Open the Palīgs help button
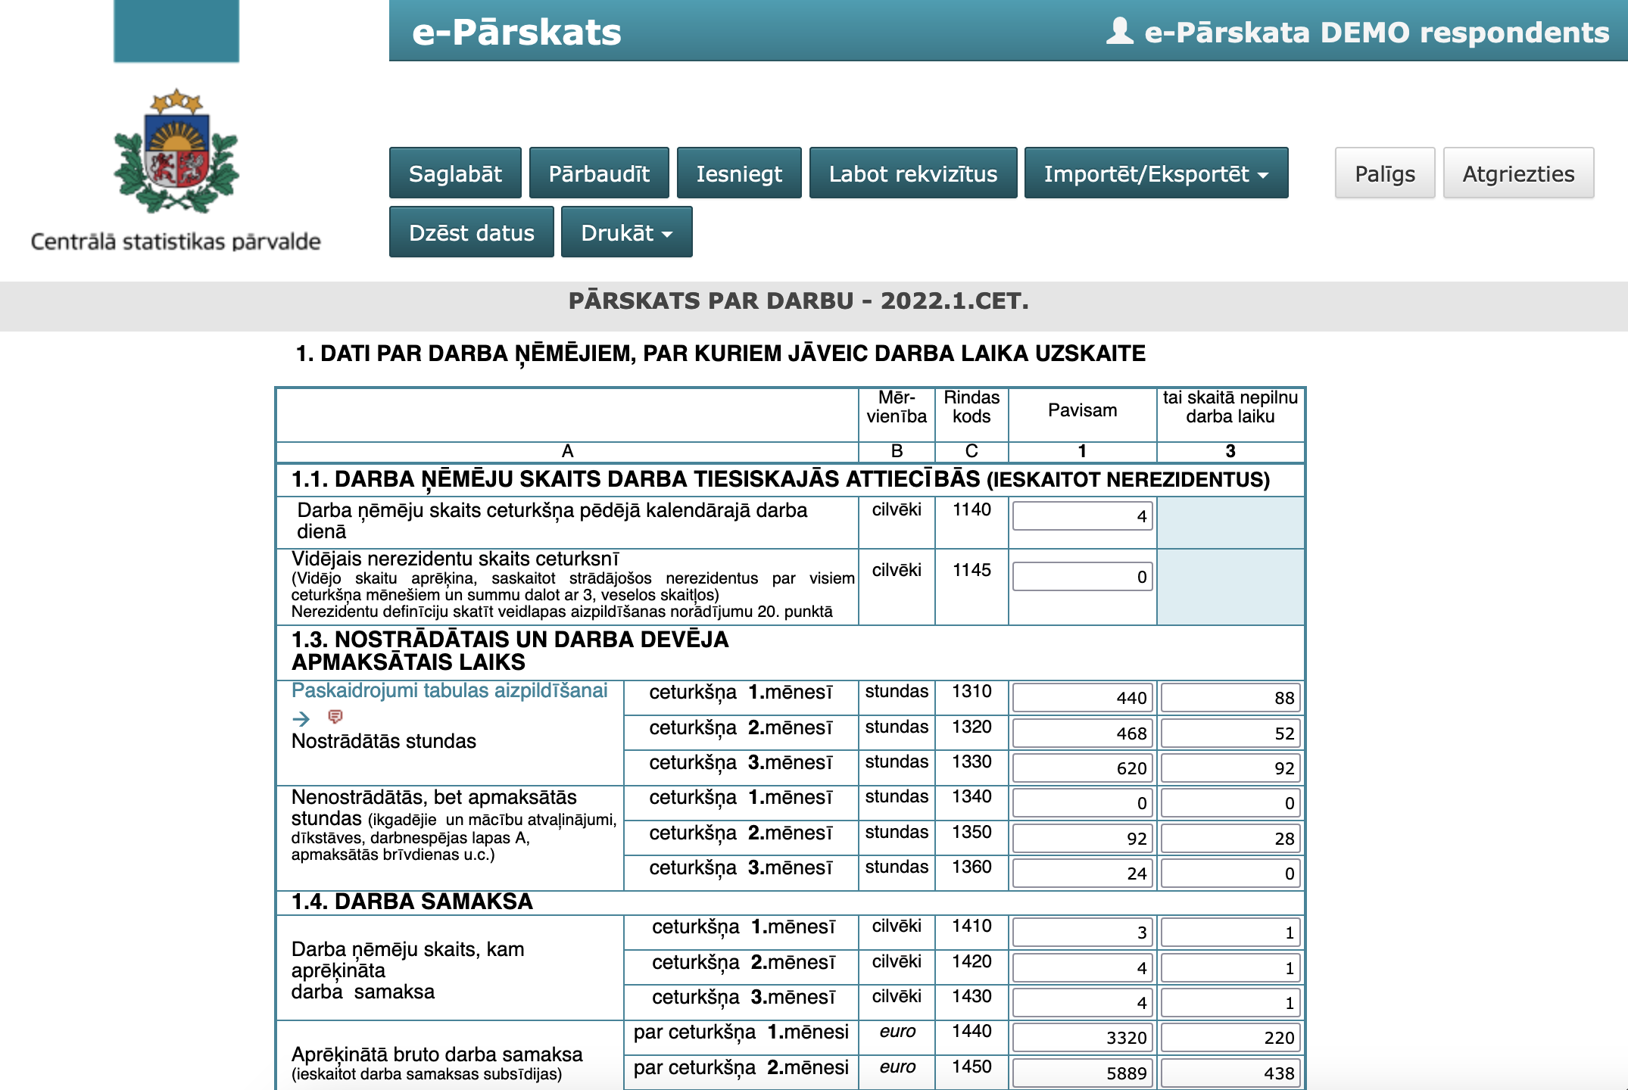The height and width of the screenshot is (1090, 1628). [x=1384, y=174]
